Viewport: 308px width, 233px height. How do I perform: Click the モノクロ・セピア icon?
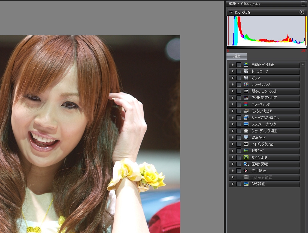point(246,111)
